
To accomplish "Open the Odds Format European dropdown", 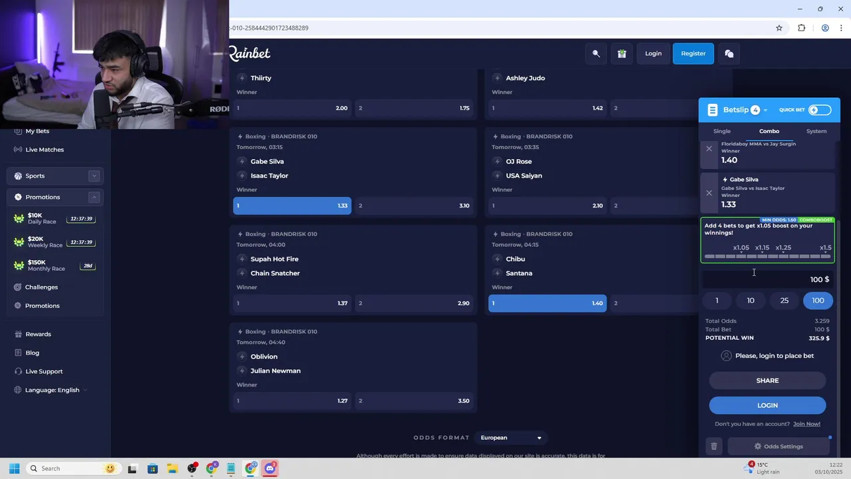I will point(511,438).
